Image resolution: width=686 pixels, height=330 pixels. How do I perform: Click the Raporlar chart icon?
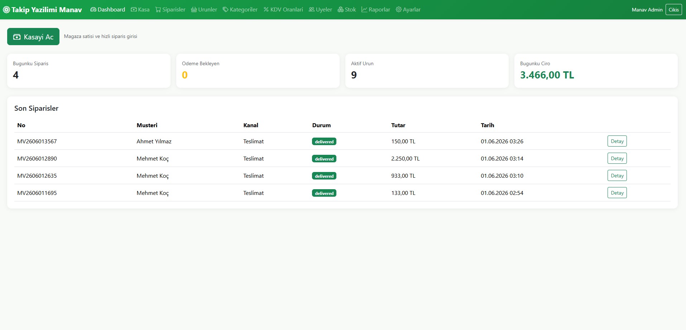pos(364,10)
